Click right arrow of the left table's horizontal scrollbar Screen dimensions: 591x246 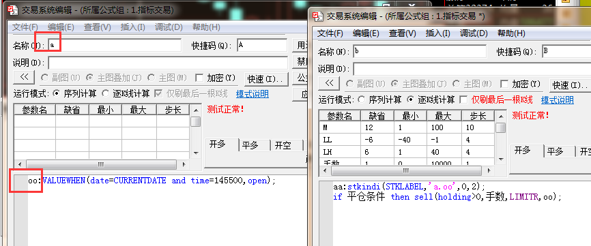[x=184, y=165]
